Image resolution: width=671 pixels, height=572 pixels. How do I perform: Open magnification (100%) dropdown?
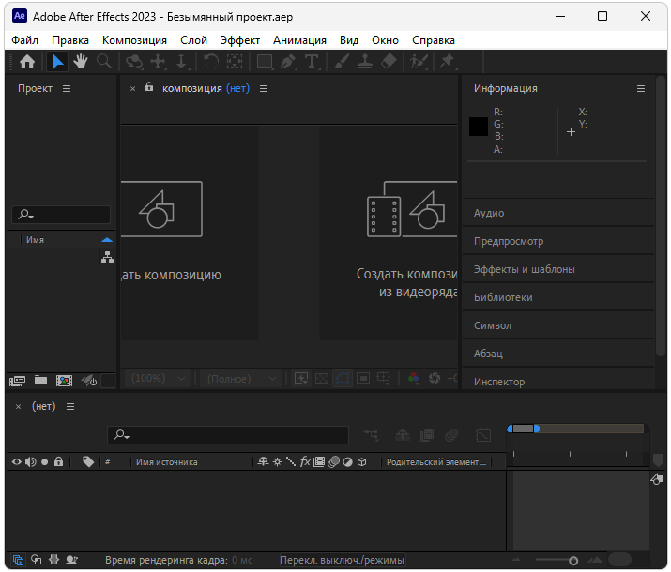(x=159, y=378)
